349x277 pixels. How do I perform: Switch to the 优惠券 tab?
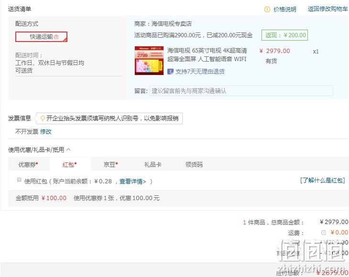point(28,164)
